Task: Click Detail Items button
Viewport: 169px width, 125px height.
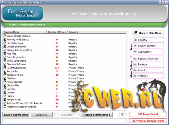Action: point(67,115)
